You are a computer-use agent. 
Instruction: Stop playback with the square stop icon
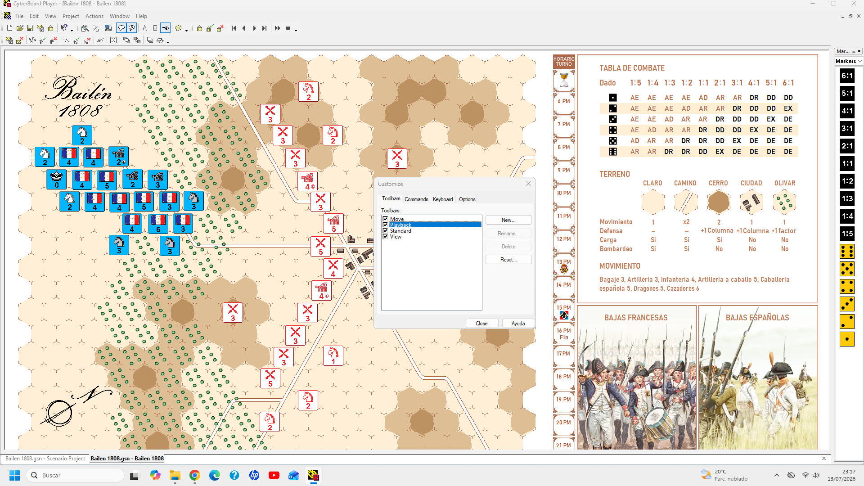pyautogui.click(x=288, y=28)
